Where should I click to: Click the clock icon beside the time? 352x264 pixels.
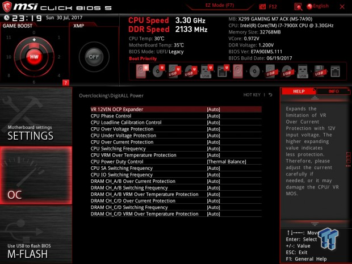point(6,18)
